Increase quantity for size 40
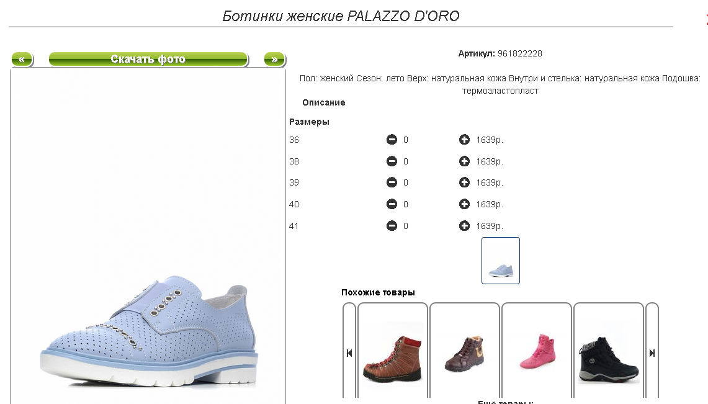This screenshot has height=404, width=708. coord(464,204)
